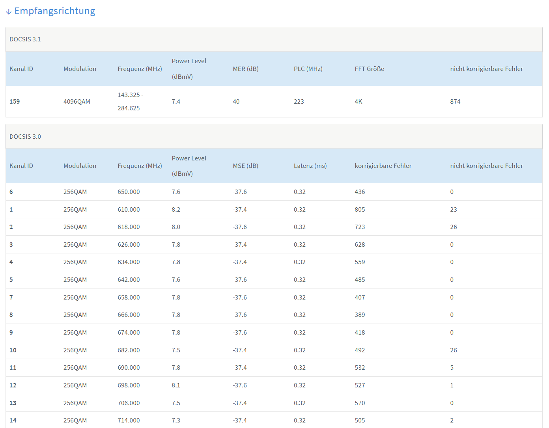The image size is (549, 428).
Task: Select the DOCSIS 3.0 table title
Action: coord(25,137)
